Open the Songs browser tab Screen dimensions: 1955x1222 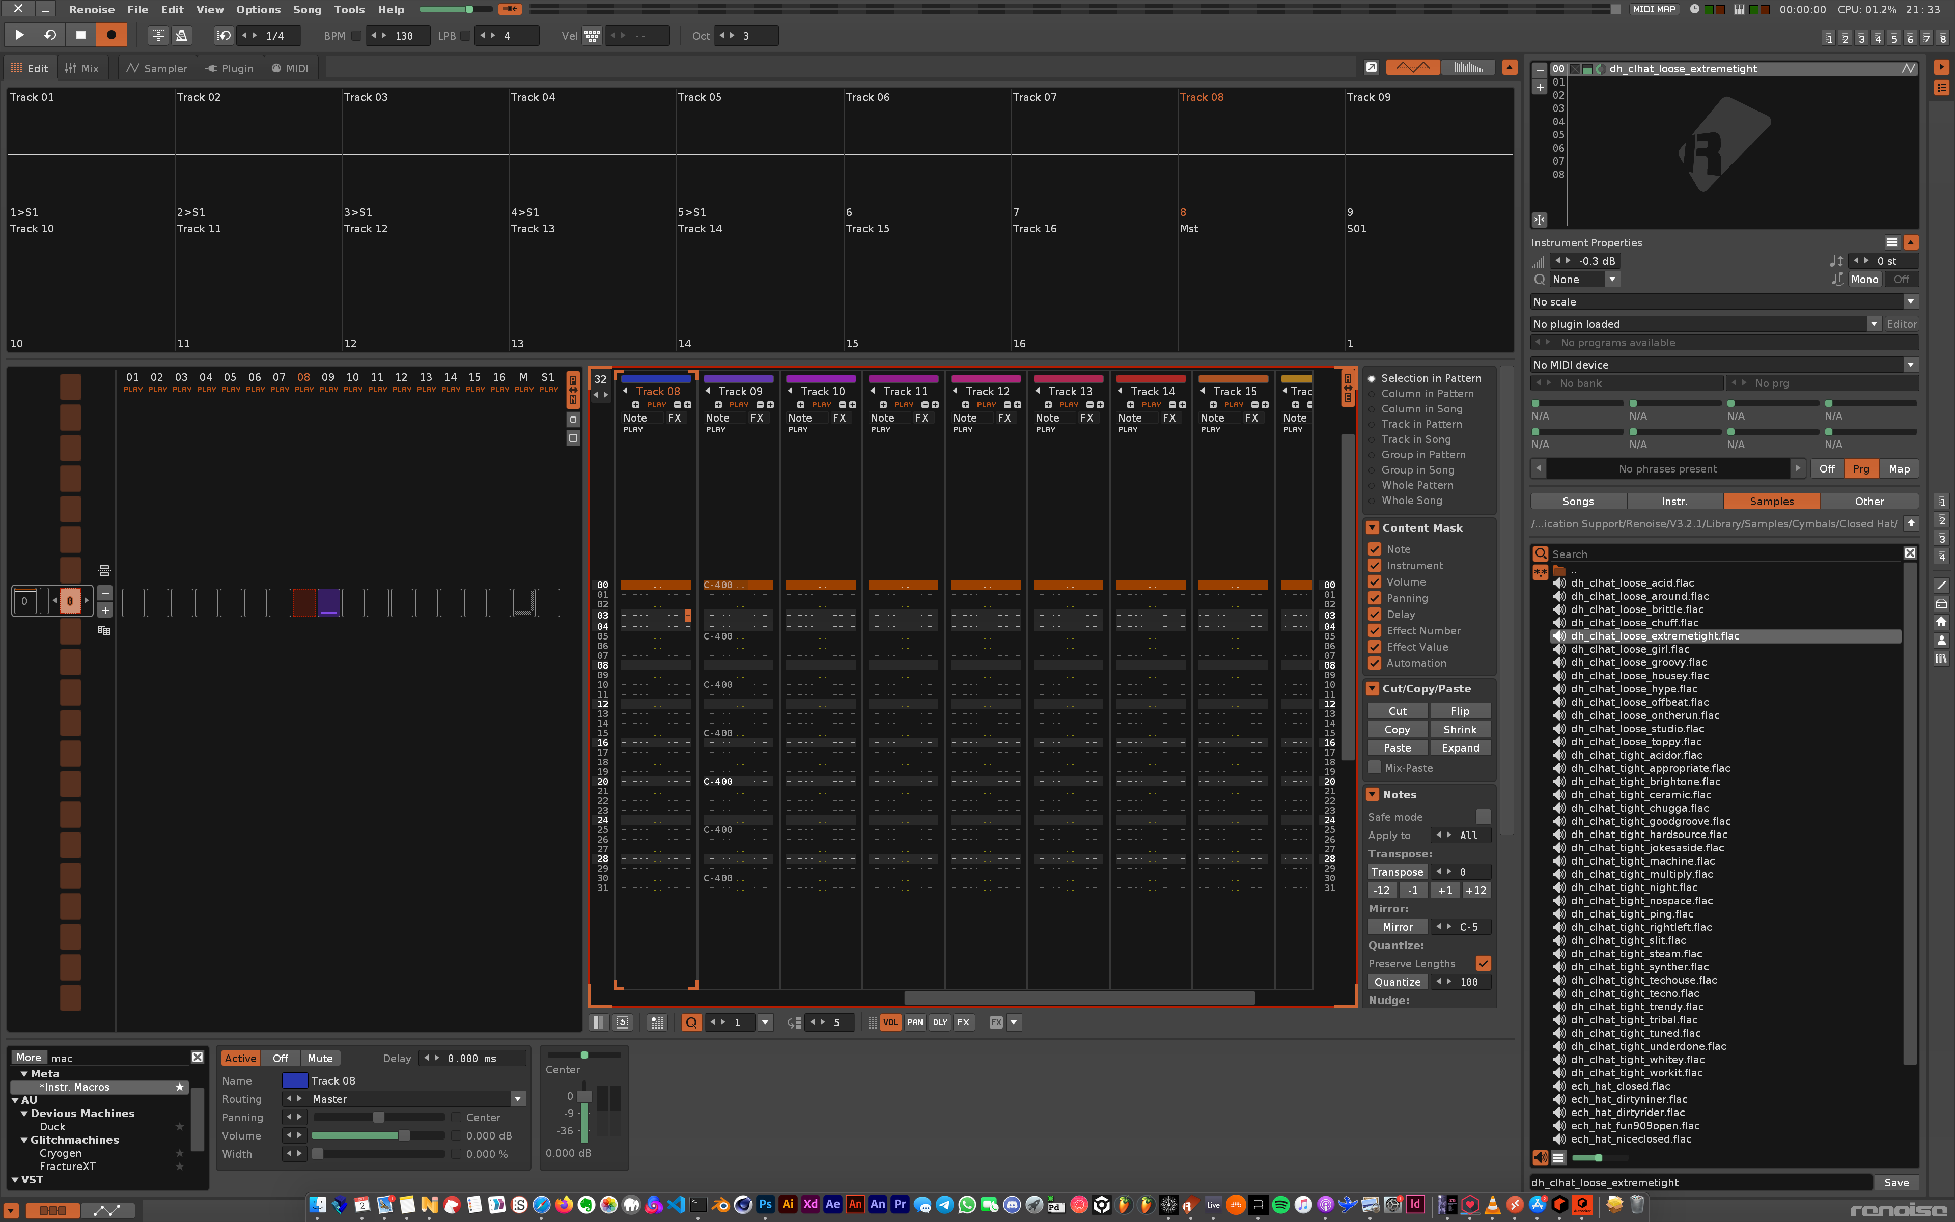pos(1578,501)
